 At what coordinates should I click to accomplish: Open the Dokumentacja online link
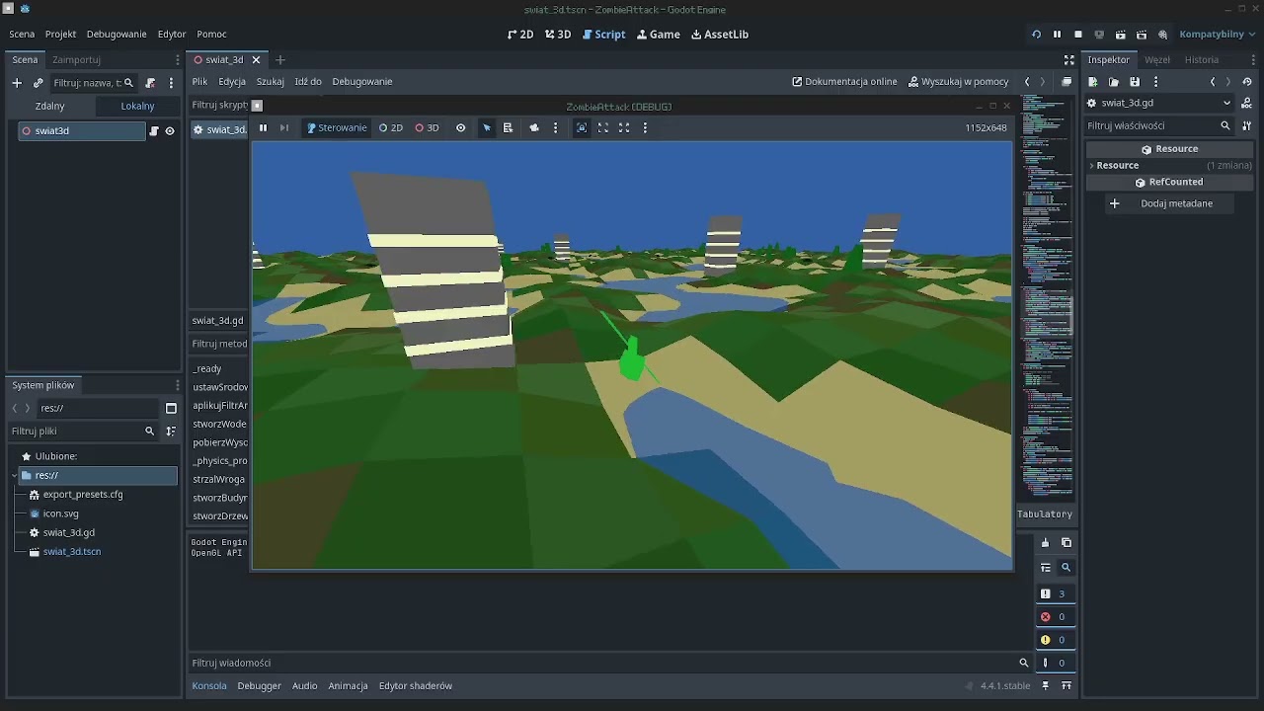[844, 82]
